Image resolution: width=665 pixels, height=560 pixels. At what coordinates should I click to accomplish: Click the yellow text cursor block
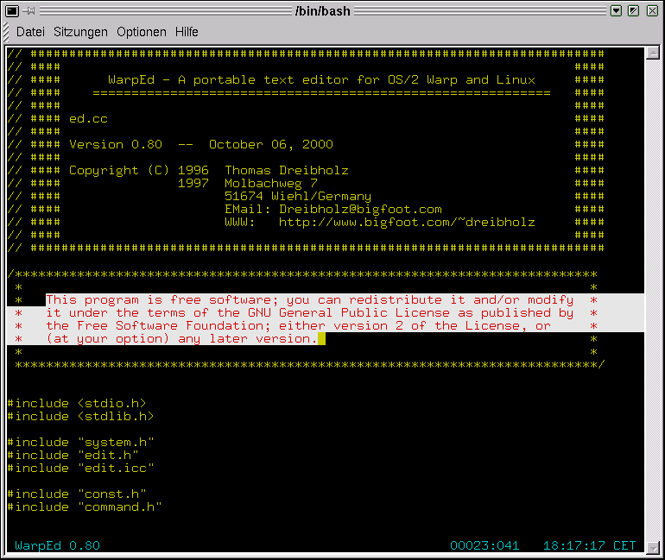point(321,339)
